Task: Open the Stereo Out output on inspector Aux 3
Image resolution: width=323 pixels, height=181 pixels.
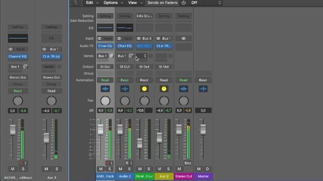Action: click(x=51, y=77)
